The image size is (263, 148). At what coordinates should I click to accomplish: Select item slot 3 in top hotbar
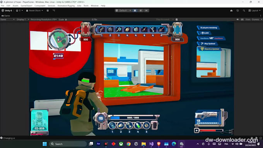pyautogui.click(x=119, y=30)
